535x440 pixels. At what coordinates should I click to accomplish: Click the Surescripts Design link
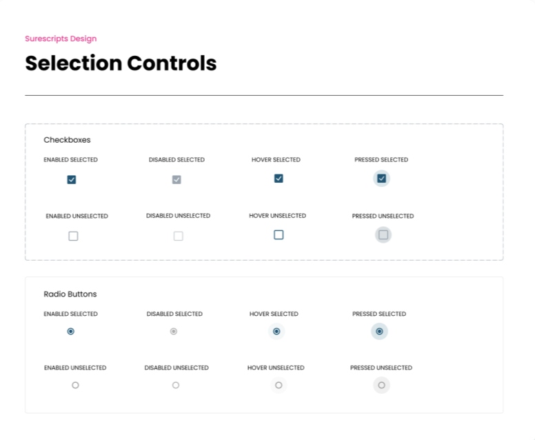coord(61,39)
